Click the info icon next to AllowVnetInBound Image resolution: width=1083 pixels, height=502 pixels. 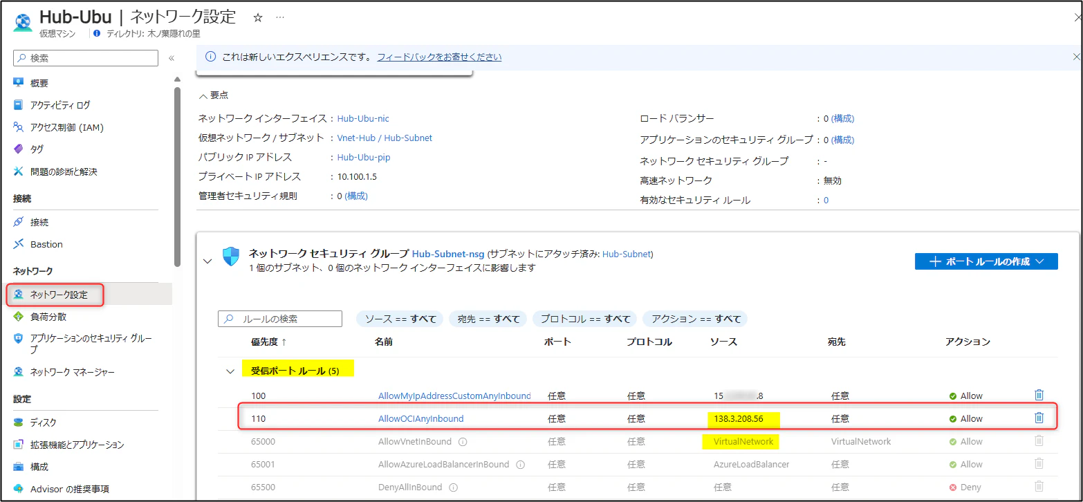pyautogui.click(x=463, y=441)
